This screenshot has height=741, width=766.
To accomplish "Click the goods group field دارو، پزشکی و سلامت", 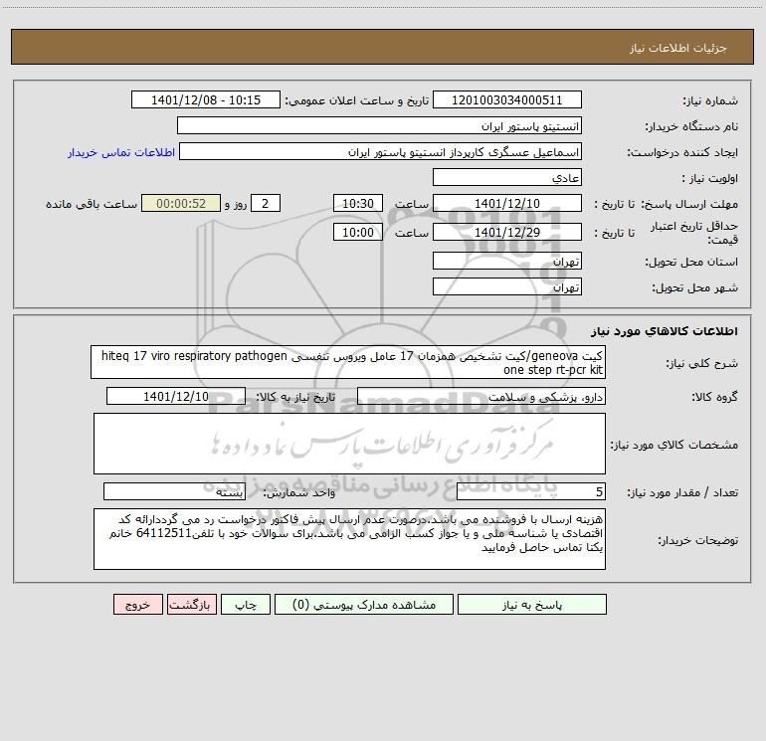I will [481, 397].
